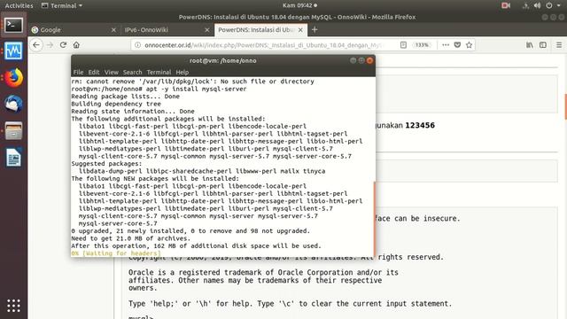Show site information icon in the URL bar
The width and height of the screenshot is (567, 319).
pyautogui.click(x=137, y=45)
